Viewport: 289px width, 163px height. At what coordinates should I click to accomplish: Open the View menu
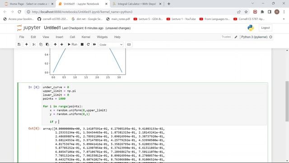[x=46, y=37]
